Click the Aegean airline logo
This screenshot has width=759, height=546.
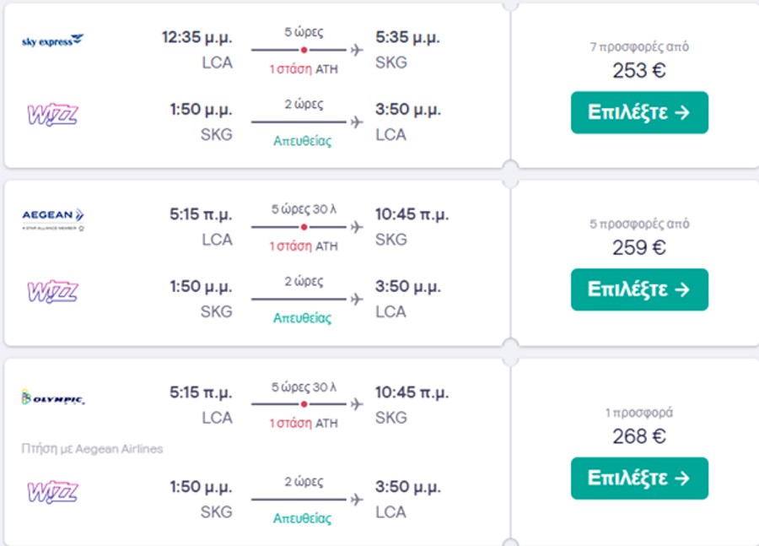point(53,219)
